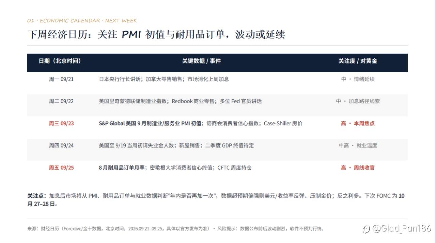The width and height of the screenshot is (436, 243).
Task: Click the event text starting "美国至 9/19 当周初请失业金人数"
Action: tap(176, 145)
